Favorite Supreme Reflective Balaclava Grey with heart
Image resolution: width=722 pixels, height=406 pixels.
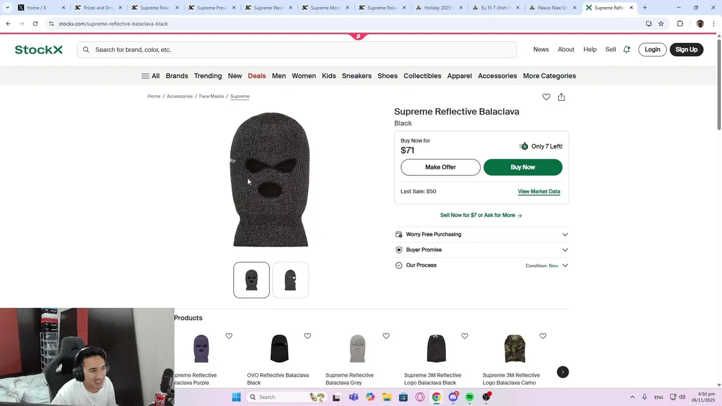tap(386, 336)
